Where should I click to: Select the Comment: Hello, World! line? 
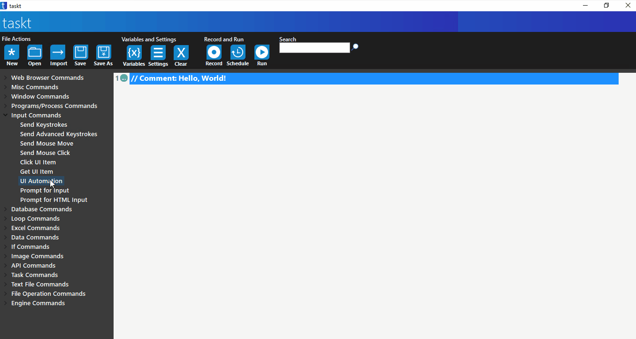click(374, 78)
